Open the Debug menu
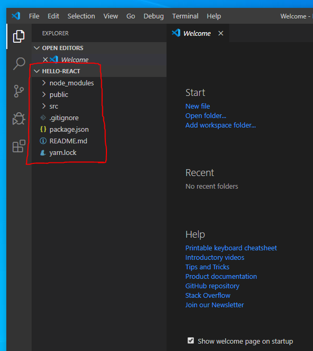 coord(153,16)
